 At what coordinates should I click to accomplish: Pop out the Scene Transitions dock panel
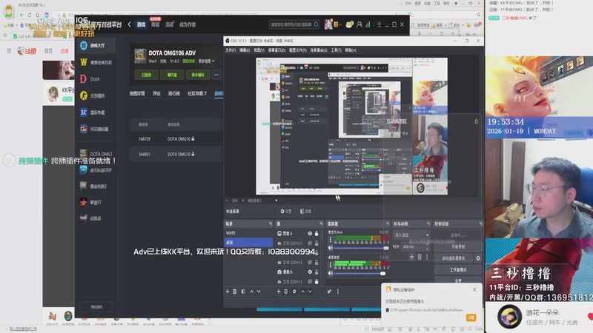(x=428, y=223)
